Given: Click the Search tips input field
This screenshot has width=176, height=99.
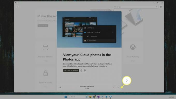Looking at the screenshot, I should (x=135, y=7).
